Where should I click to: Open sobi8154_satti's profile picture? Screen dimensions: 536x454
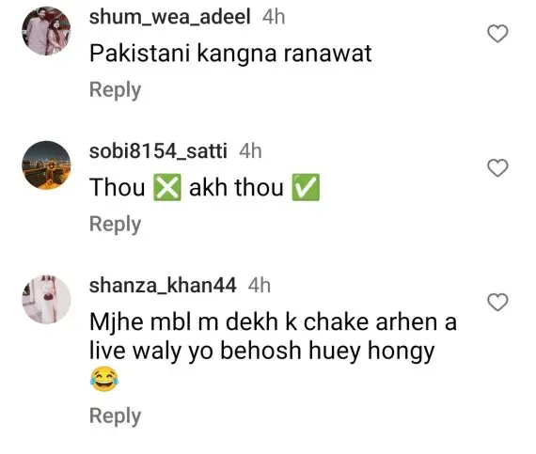(x=46, y=165)
